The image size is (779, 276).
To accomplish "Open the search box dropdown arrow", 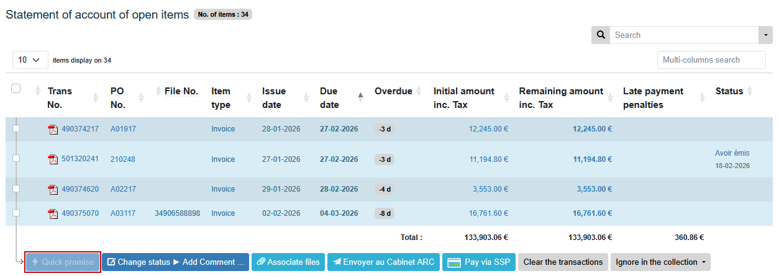I will click(x=765, y=35).
